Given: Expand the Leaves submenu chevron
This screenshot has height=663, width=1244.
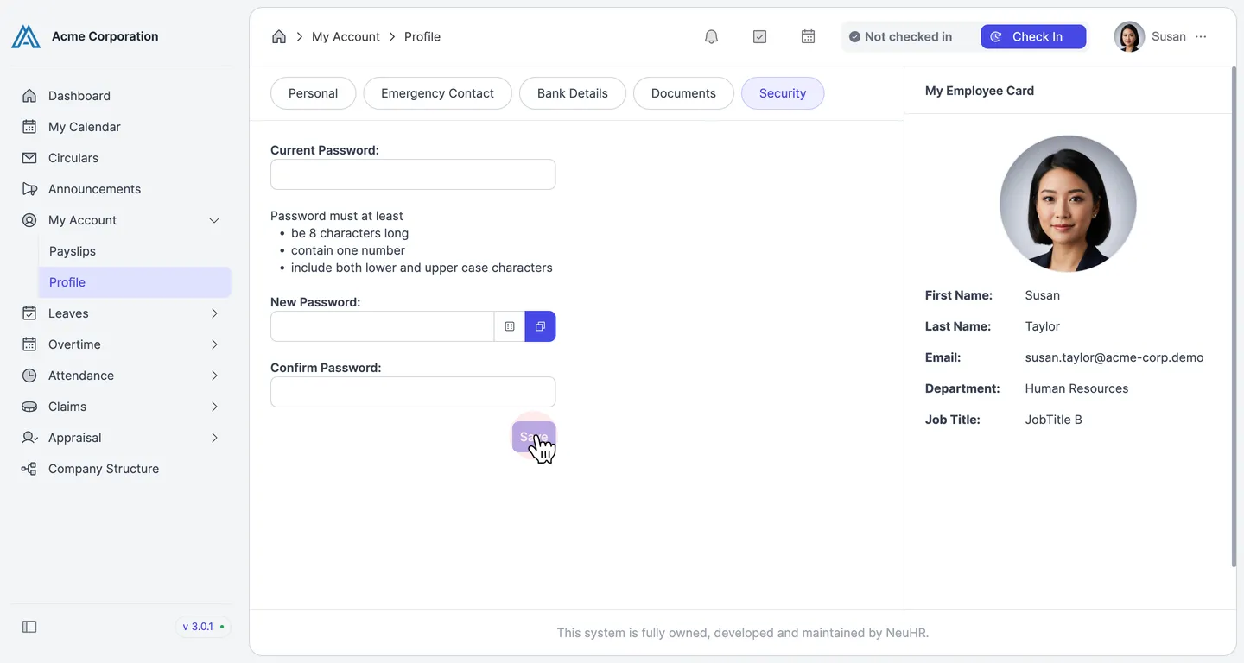Looking at the screenshot, I should [x=214, y=313].
